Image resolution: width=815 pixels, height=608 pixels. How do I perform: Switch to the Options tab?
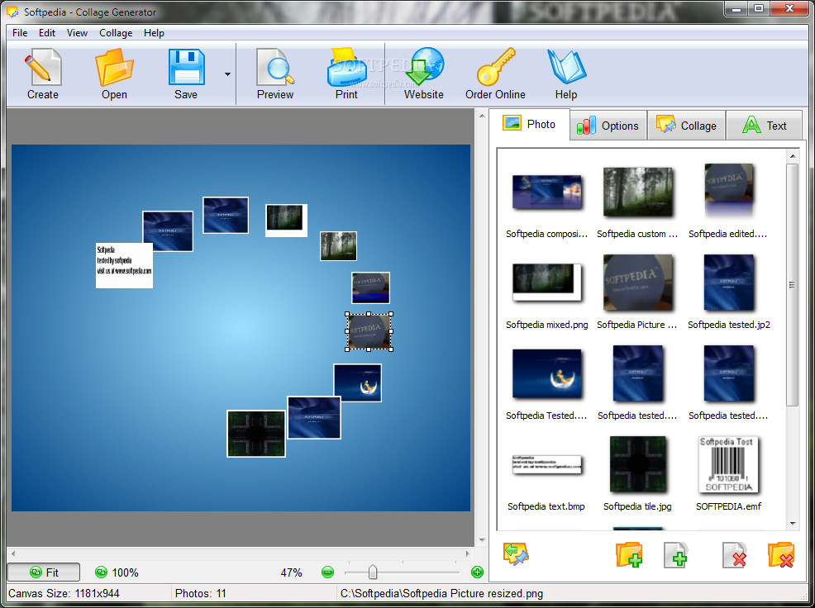pyautogui.click(x=608, y=126)
